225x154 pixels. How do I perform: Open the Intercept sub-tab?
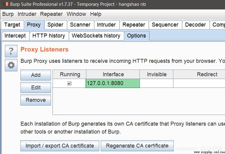coord(15,36)
